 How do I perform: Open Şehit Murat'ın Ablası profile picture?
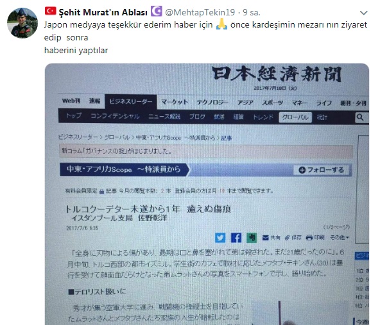point(22,23)
